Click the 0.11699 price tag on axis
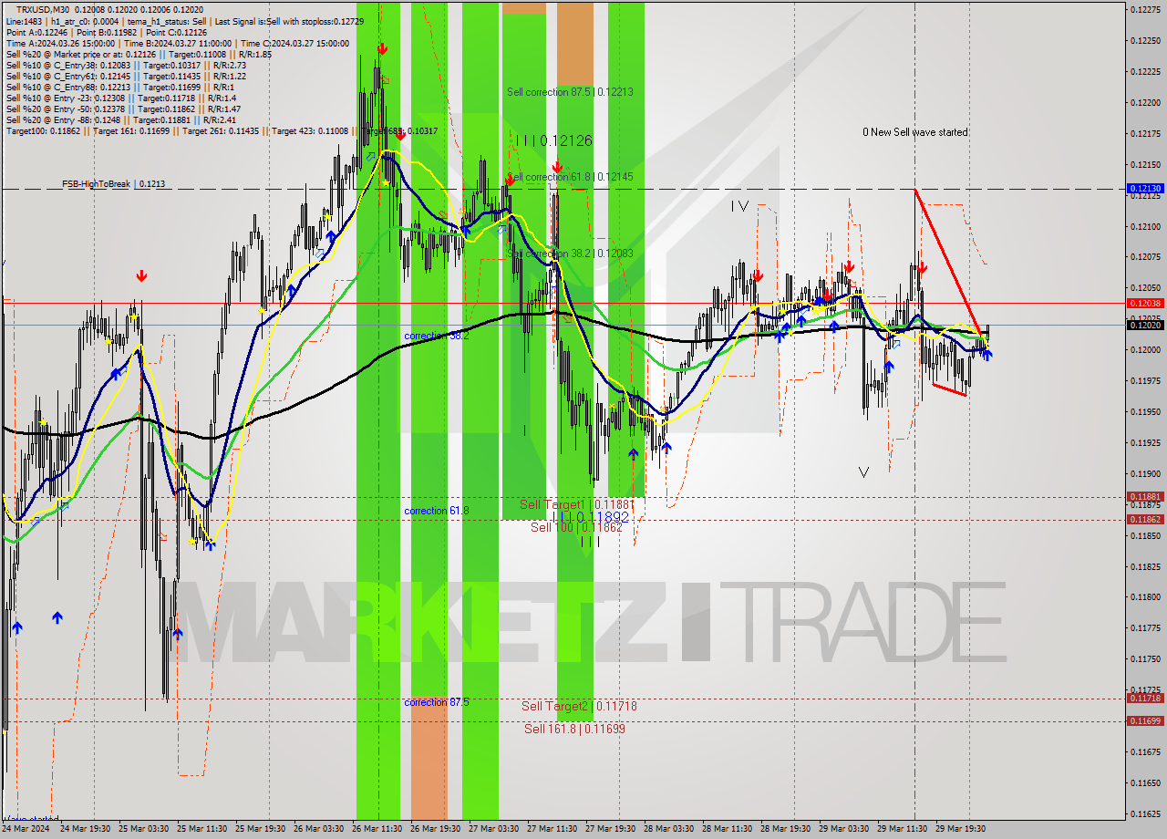 [1145, 720]
